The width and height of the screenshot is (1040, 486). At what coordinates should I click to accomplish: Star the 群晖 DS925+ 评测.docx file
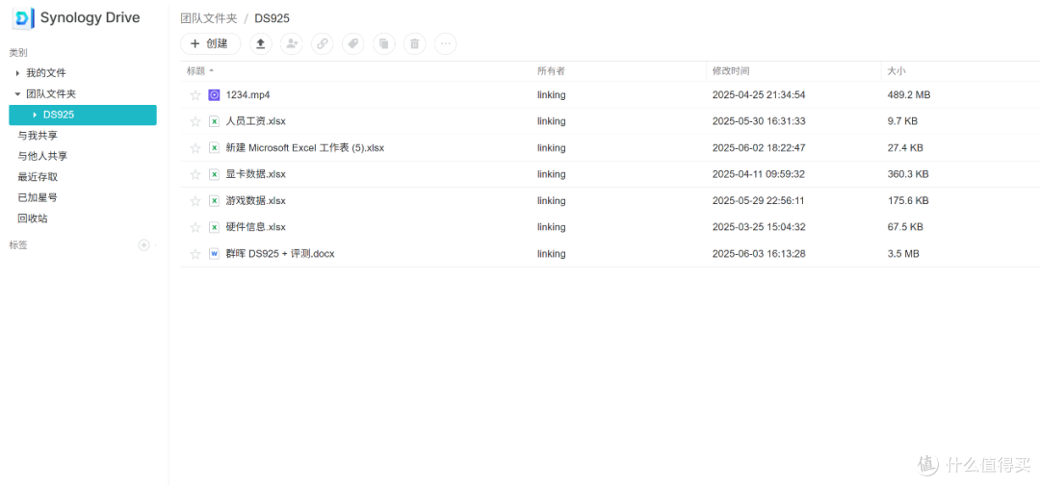(x=195, y=254)
